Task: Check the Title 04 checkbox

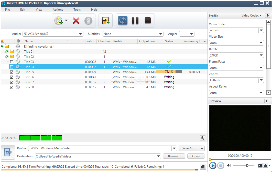Action: 12,67
